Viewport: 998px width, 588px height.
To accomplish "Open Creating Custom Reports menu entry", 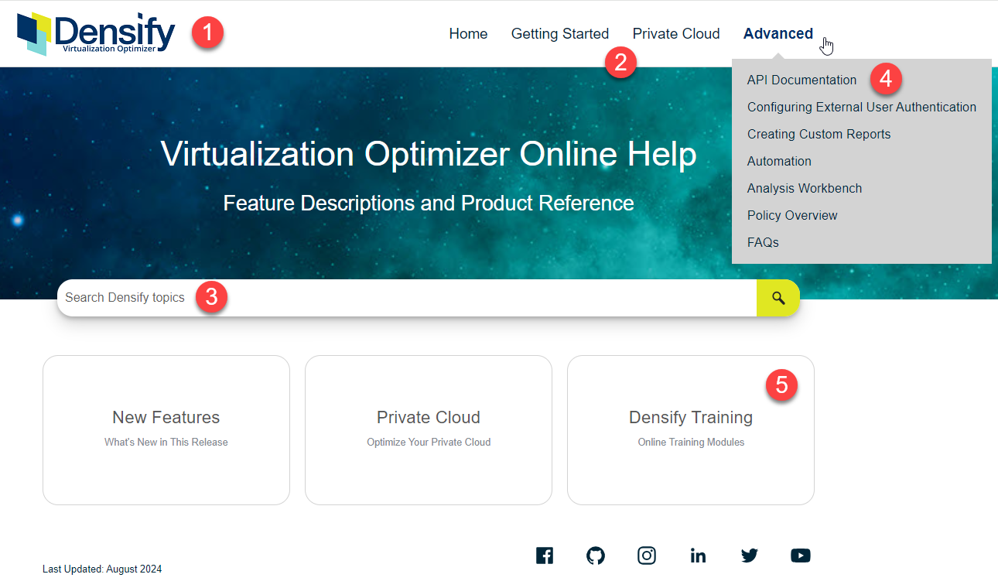I will coord(819,134).
